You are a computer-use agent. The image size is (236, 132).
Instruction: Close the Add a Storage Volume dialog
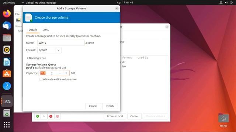pos(117,8)
